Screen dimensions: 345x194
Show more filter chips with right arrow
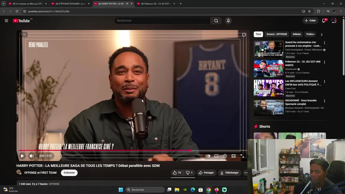coord(322,34)
